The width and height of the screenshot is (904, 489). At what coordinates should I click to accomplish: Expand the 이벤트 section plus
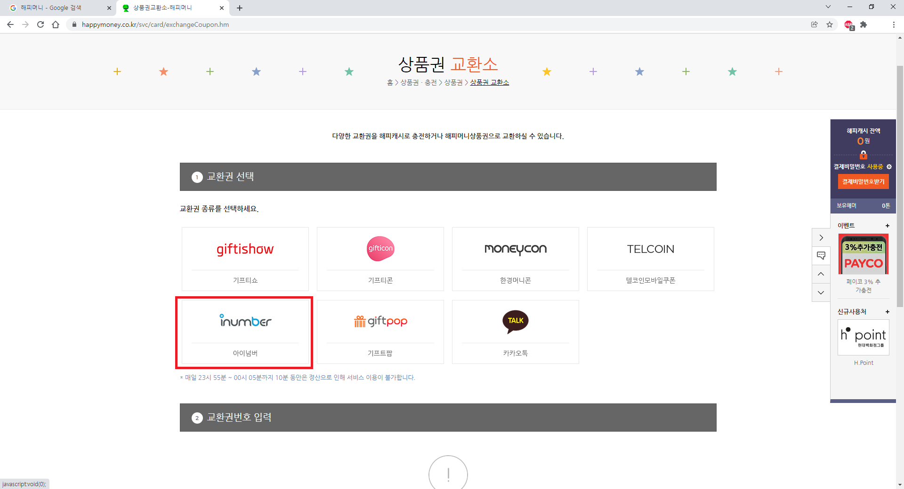coord(888,226)
